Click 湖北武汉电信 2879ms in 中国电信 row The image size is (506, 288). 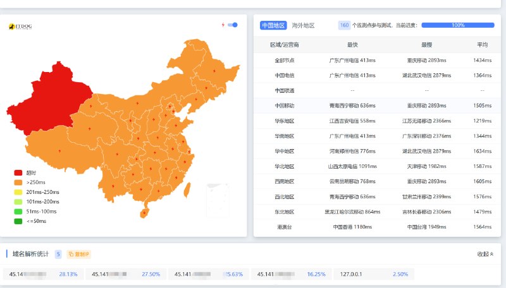point(426,75)
